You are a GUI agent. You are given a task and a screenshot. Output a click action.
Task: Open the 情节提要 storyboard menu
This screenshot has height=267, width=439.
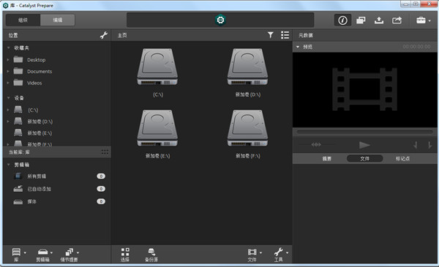click(70, 255)
